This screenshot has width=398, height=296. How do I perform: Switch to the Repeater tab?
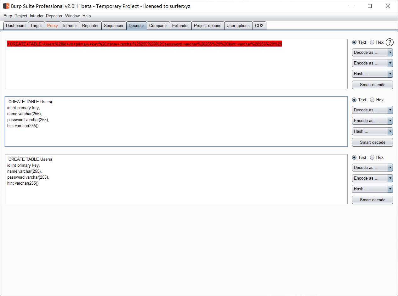pos(90,25)
